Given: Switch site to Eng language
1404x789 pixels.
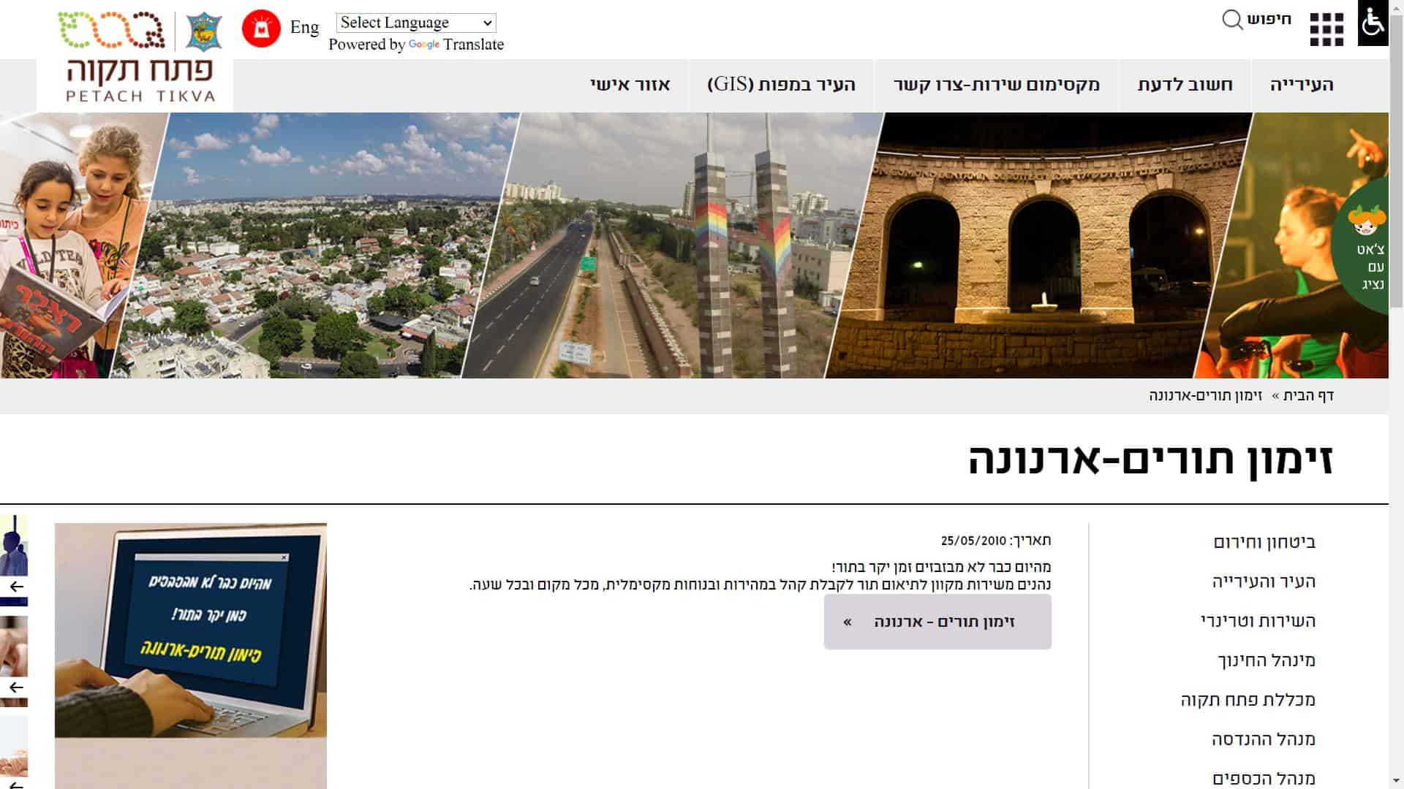Looking at the screenshot, I should pyautogui.click(x=304, y=28).
